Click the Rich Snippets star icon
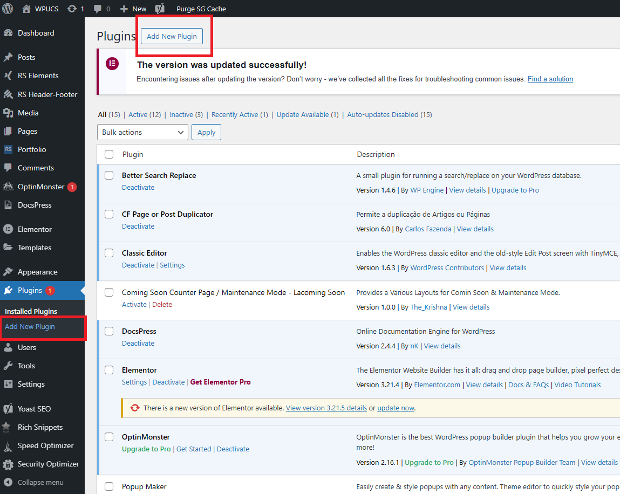Image resolution: width=620 pixels, height=494 pixels. [x=6, y=427]
